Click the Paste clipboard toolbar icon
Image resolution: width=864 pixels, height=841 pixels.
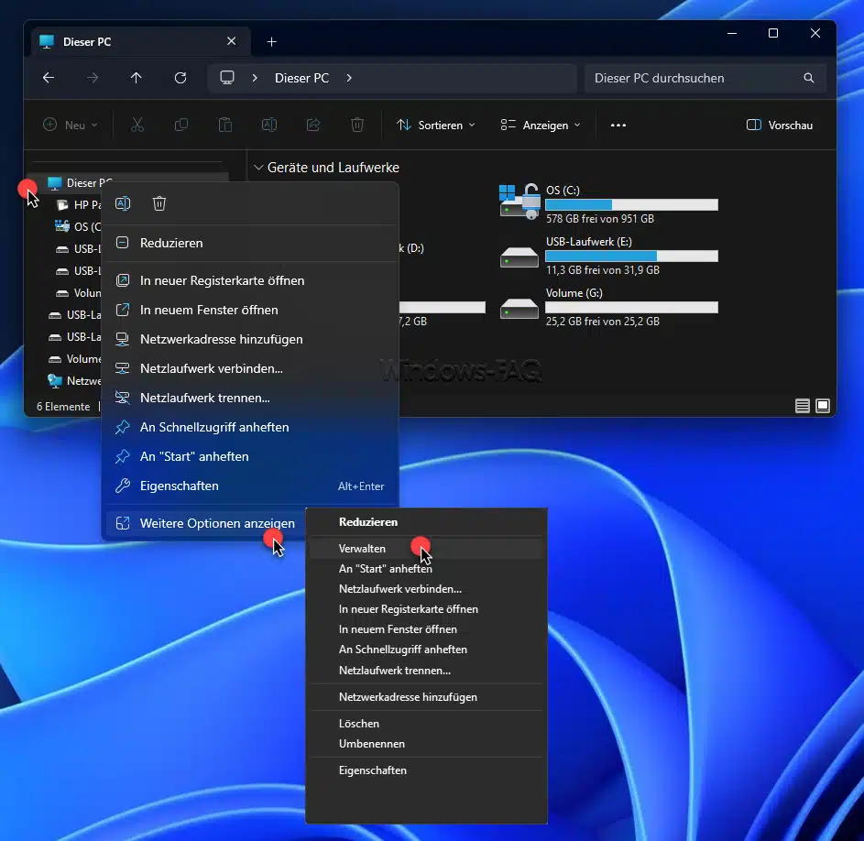tap(224, 126)
